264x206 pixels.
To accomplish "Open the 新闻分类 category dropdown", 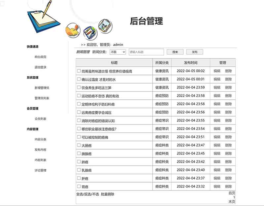I will click(x=118, y=52).
